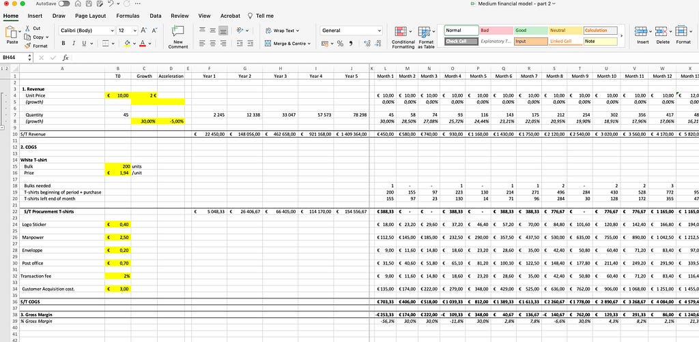Click the Cut scissors icon
Screen dimensions: 699x342
click(x=27, y=28)
